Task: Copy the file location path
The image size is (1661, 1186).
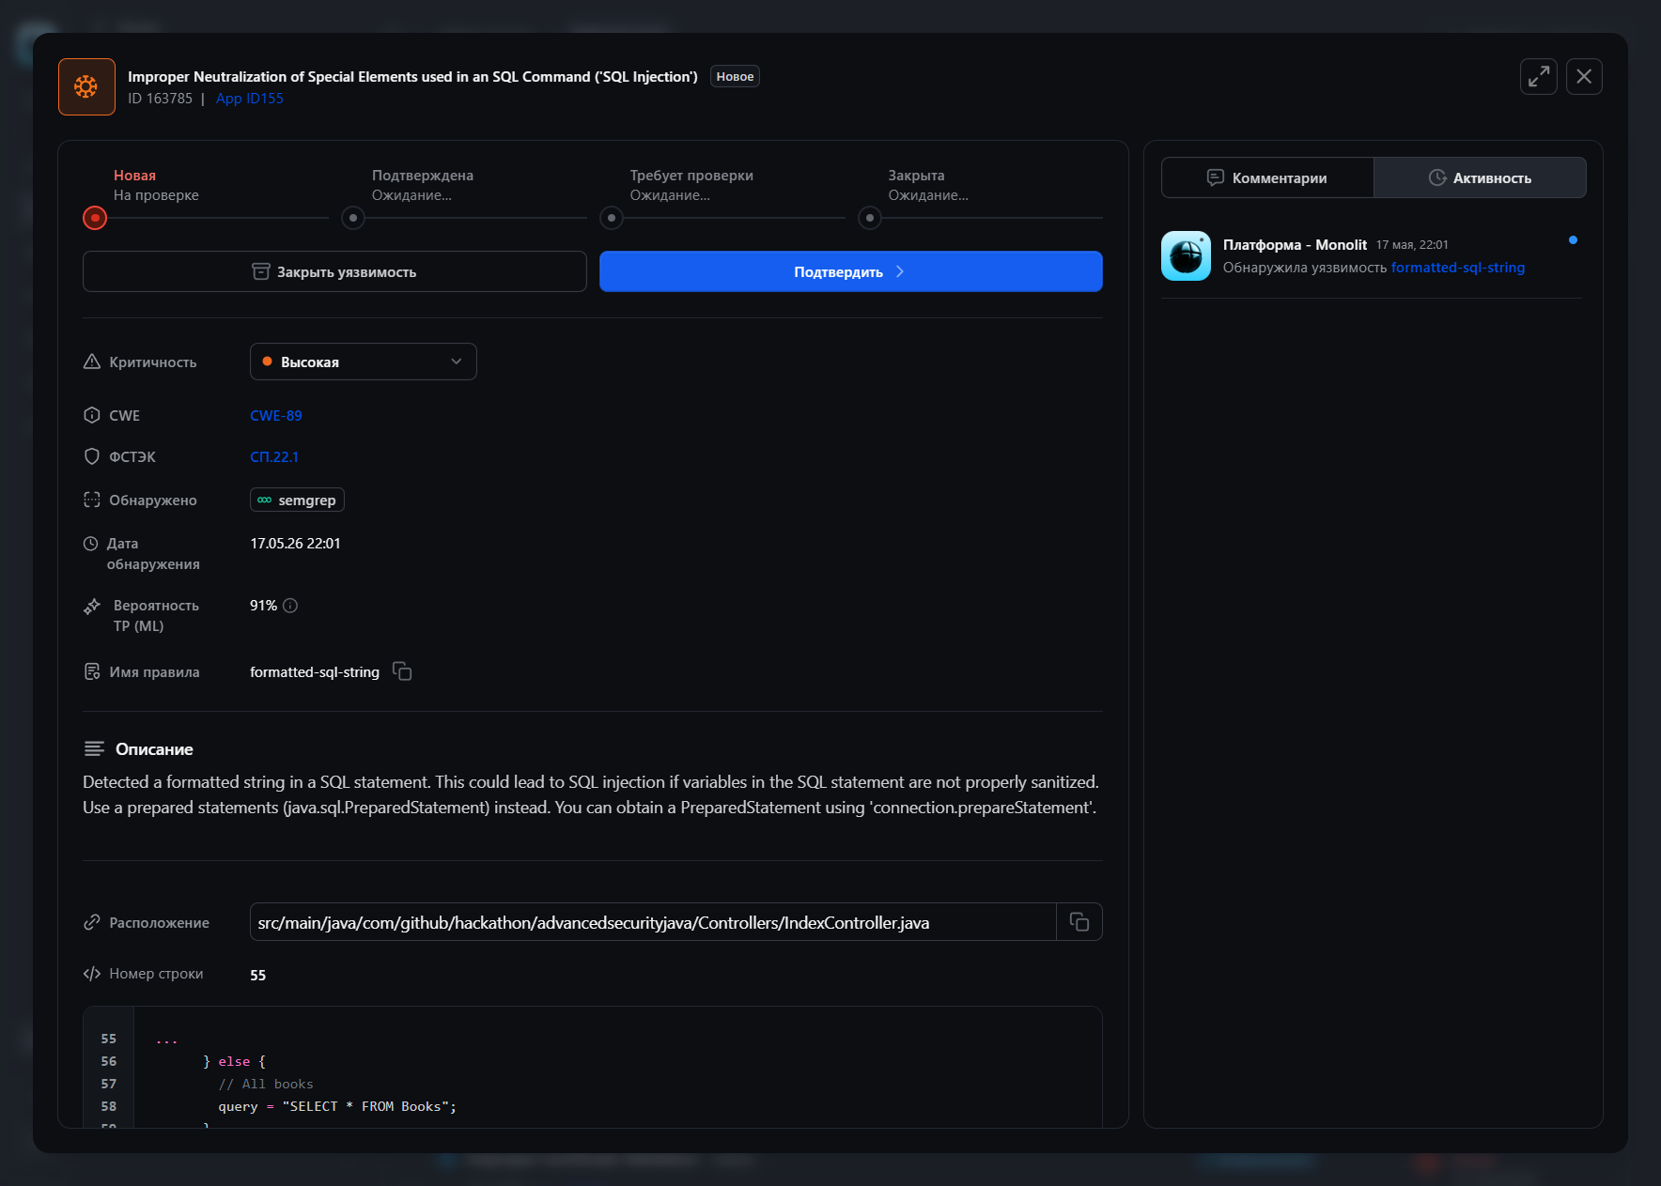Action: pos(1079,922)
